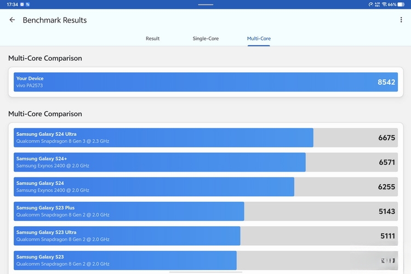Select the Multi-Core tab
This screenshot has height=274, width=411.
(x=259, y=38)
